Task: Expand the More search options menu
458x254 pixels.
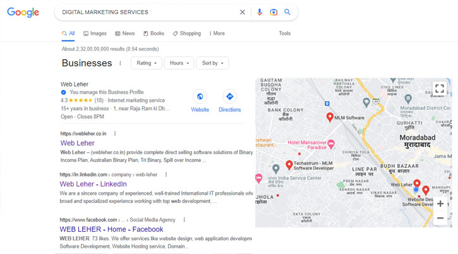Action: coord(217,33)
